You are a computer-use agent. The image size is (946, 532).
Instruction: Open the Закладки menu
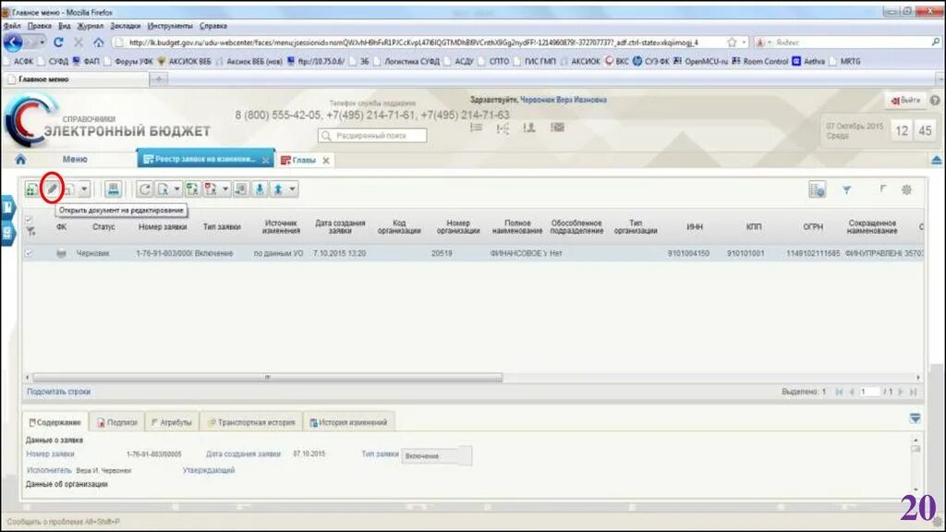[126, 26]
